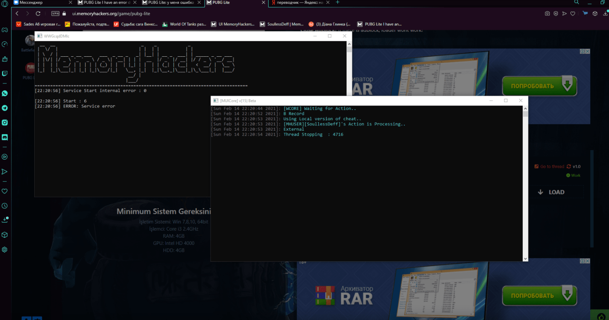
Task: Open a new tab with plus button
Action: pos(337,2)
